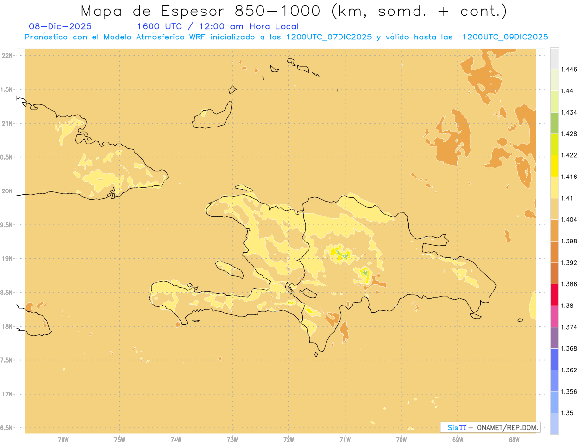577x446 pixels.
Task: Click the '71W' longitude label
Action: pos(345,440)
